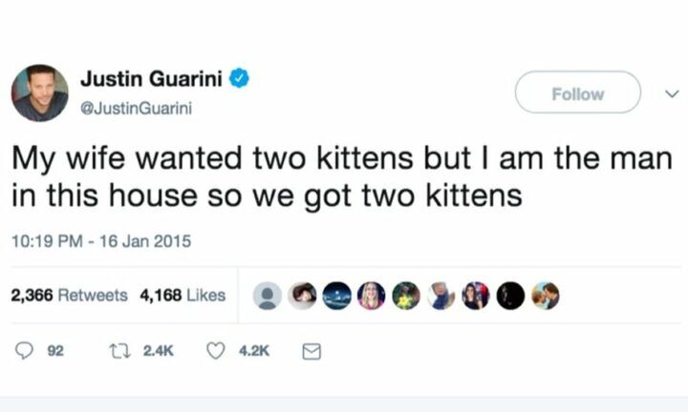Click the blue verified badge
Viewport: 688px width, 412px height.
click(239, 79)
